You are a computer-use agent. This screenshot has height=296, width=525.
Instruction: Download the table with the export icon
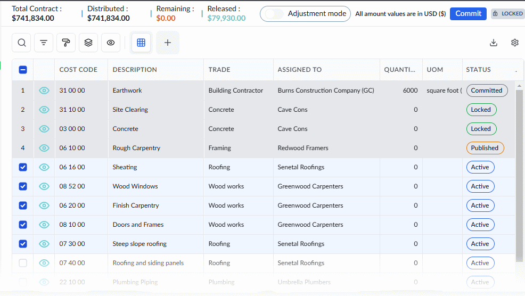(494, 43)
